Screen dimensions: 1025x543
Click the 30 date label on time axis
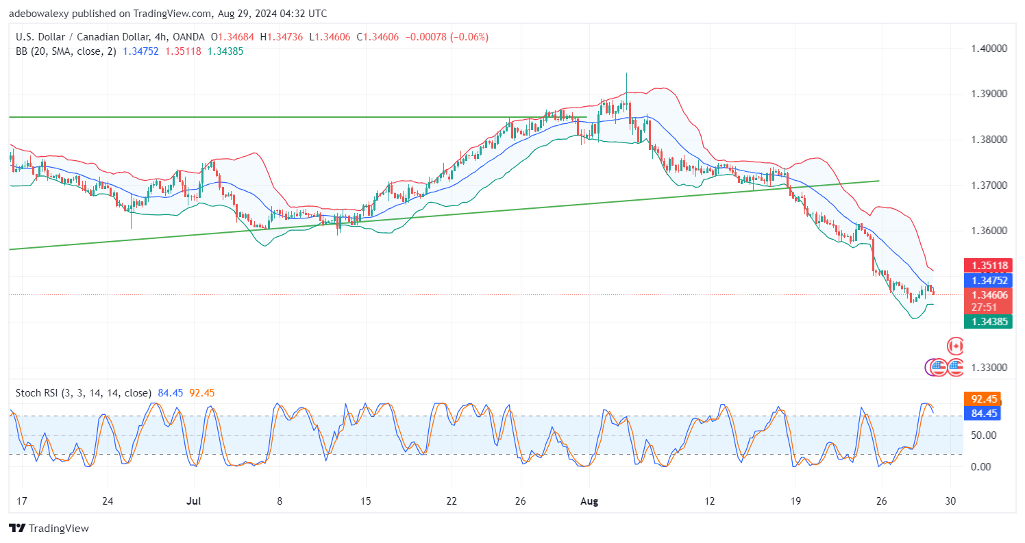click(x=952, y=501)
